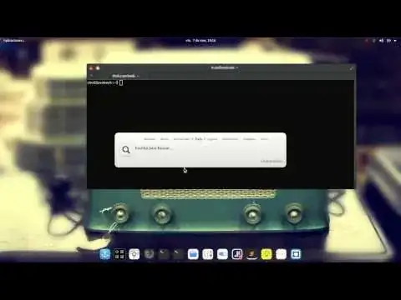Open the orange S Sublime Text dock icon

click(x=251, y=254)
